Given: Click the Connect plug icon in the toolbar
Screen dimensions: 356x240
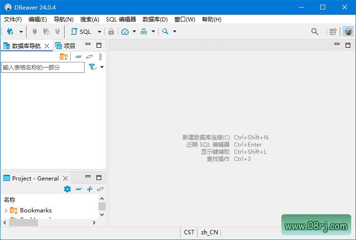Looking at the screenshot, I should pos(35,31).
